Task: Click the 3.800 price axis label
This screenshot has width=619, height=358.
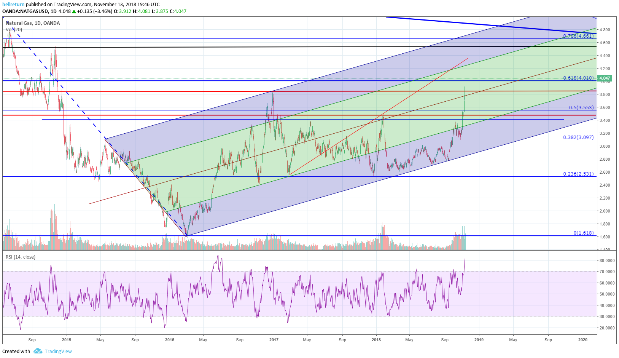Action: pos(605,94)
